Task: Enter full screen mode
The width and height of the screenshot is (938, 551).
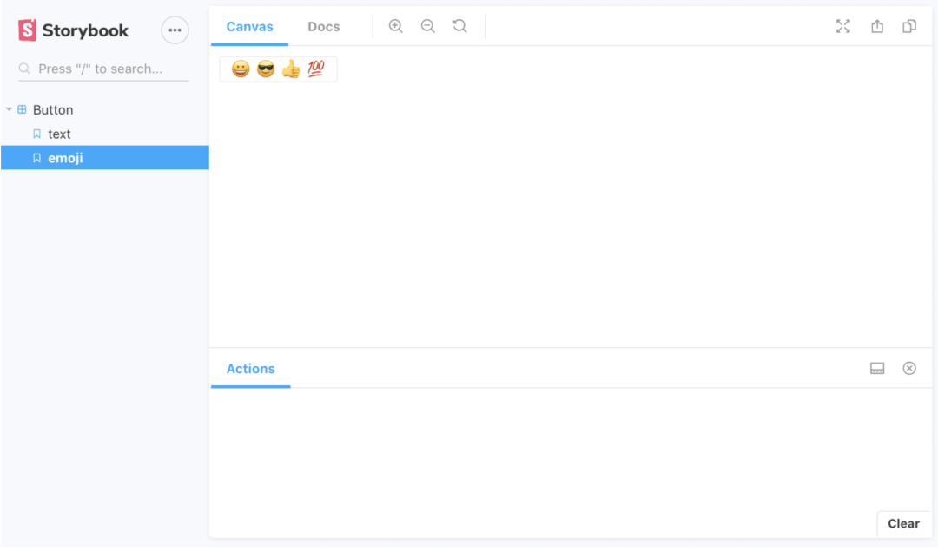Action: (x=842, y=26)
